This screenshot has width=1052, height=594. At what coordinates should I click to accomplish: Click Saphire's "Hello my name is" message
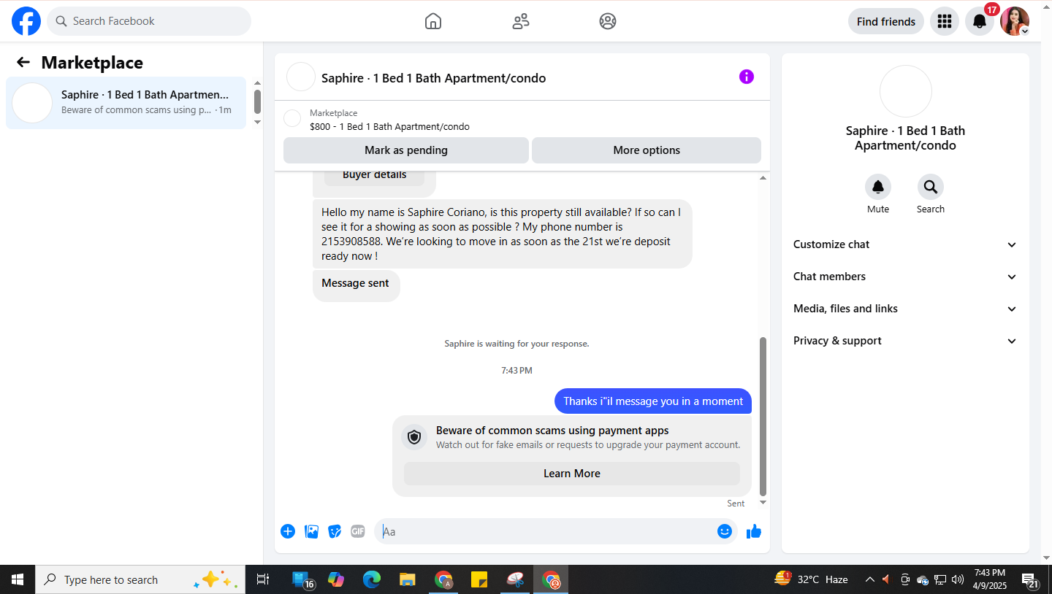tap(503, 234)
